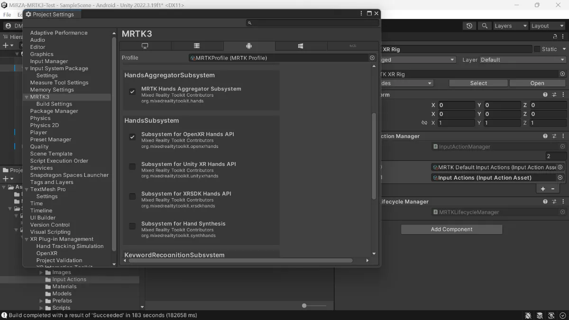Enable Subsystem for Hand Synthesis checkbox
569x320 pixels.
pyautogui.click(x=132, y=226)
